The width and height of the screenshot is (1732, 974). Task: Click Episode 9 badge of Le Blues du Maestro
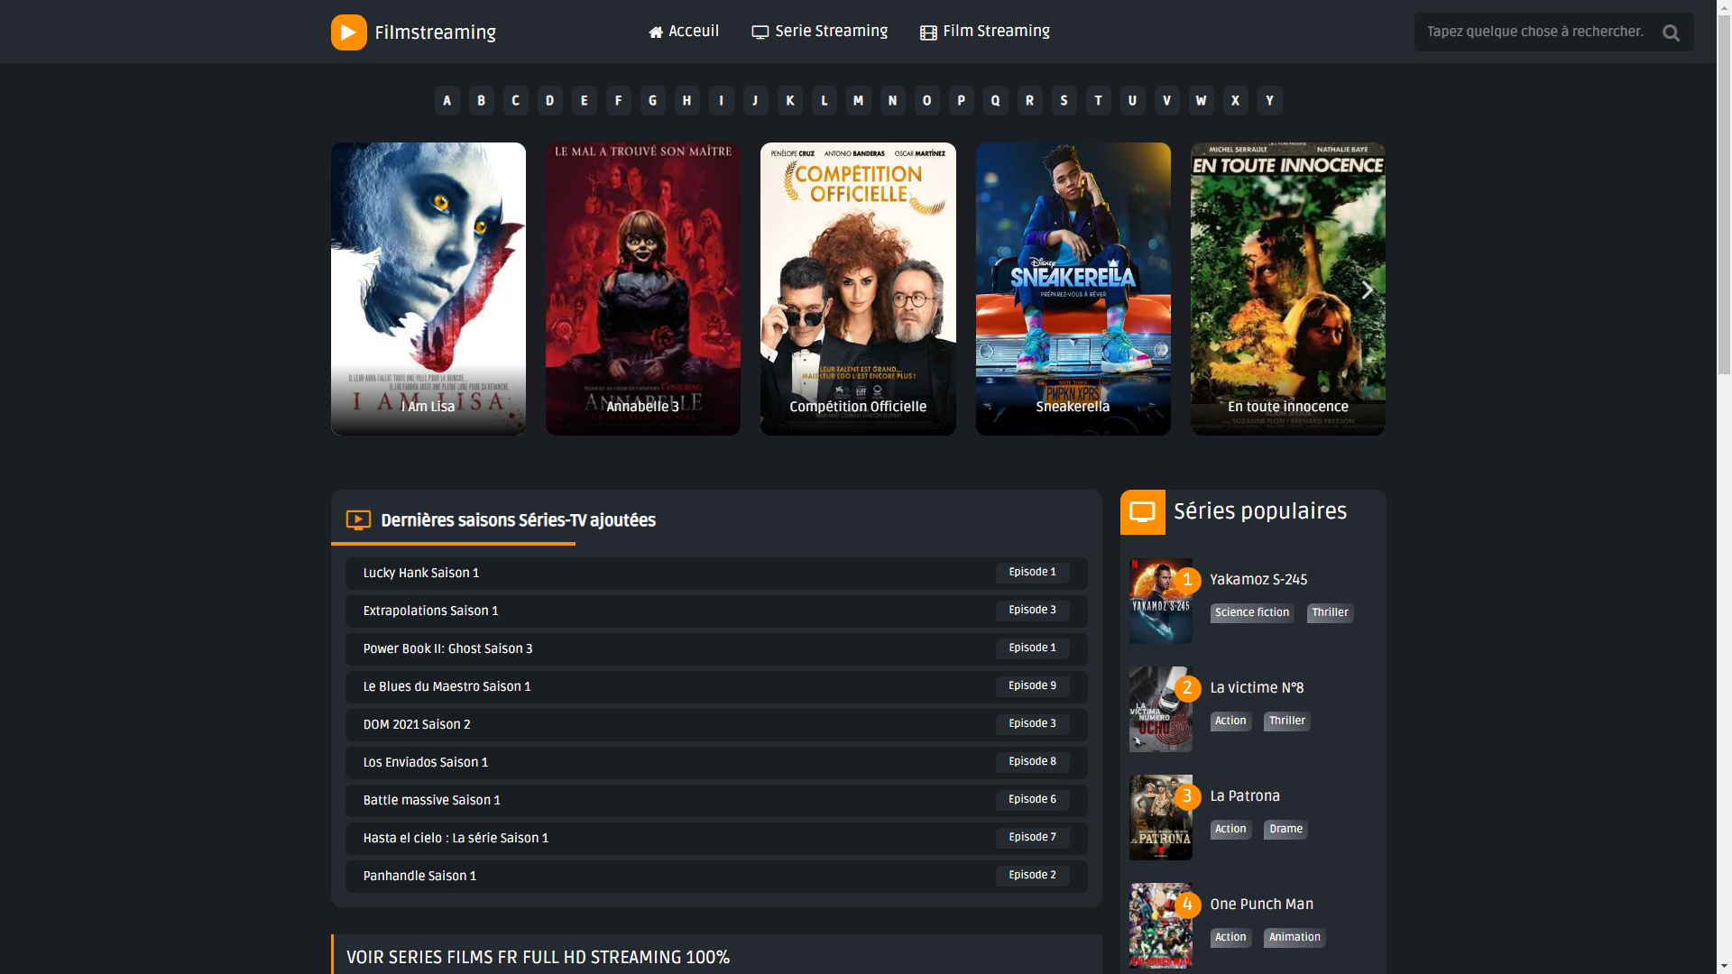coord(1033,686)
